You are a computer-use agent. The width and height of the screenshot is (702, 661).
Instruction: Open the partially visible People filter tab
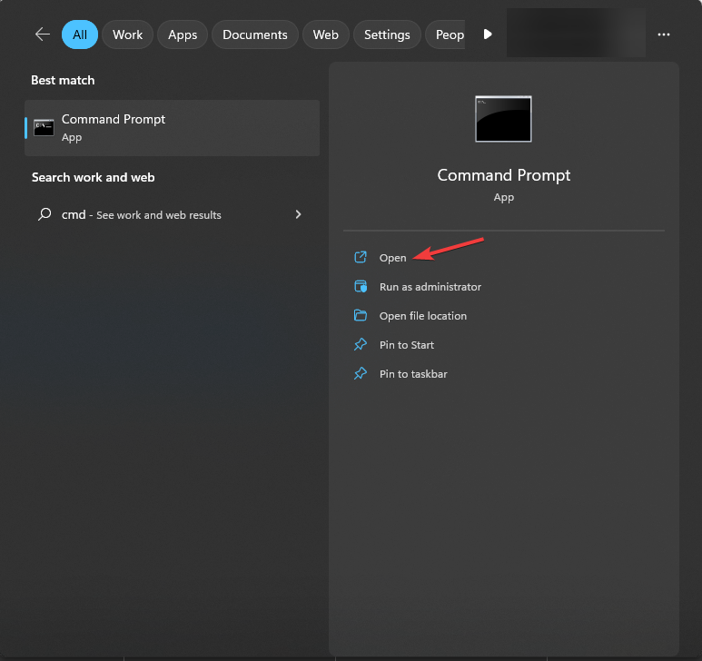pyautogui.click(x=446, y=35)
